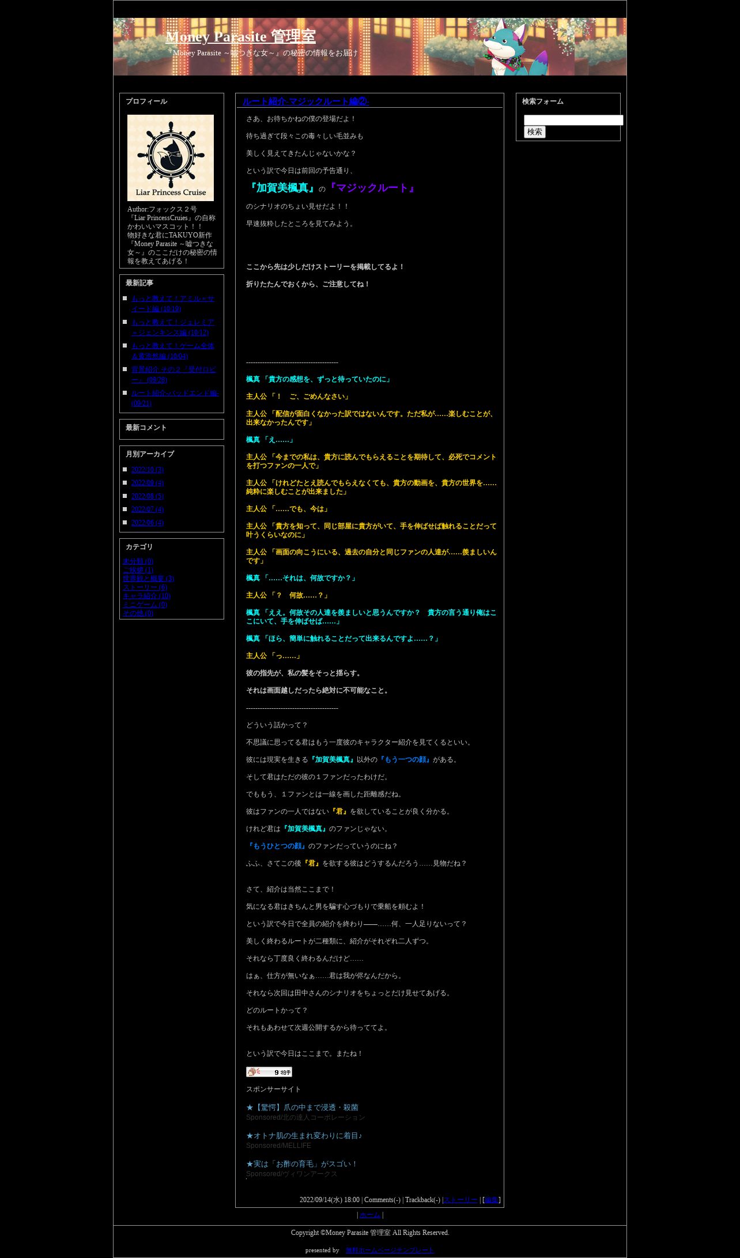740x1258 pixels.
Task: Open category その他 (0)
Action: [x=138, y=613]
